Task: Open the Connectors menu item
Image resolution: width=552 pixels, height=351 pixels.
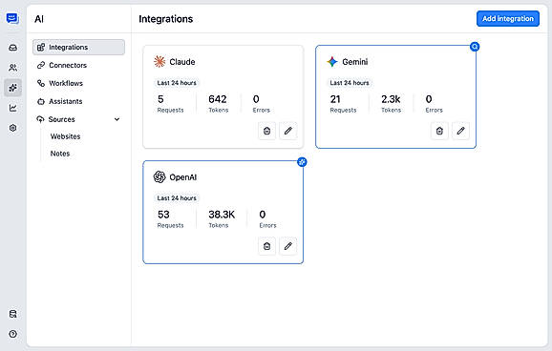Action: click(78, 65)
